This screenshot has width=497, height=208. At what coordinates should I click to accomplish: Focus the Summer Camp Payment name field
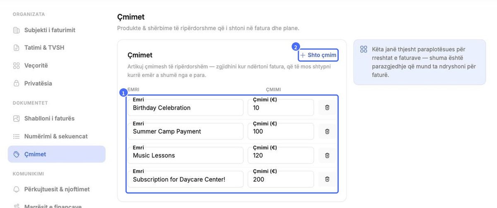186,131
